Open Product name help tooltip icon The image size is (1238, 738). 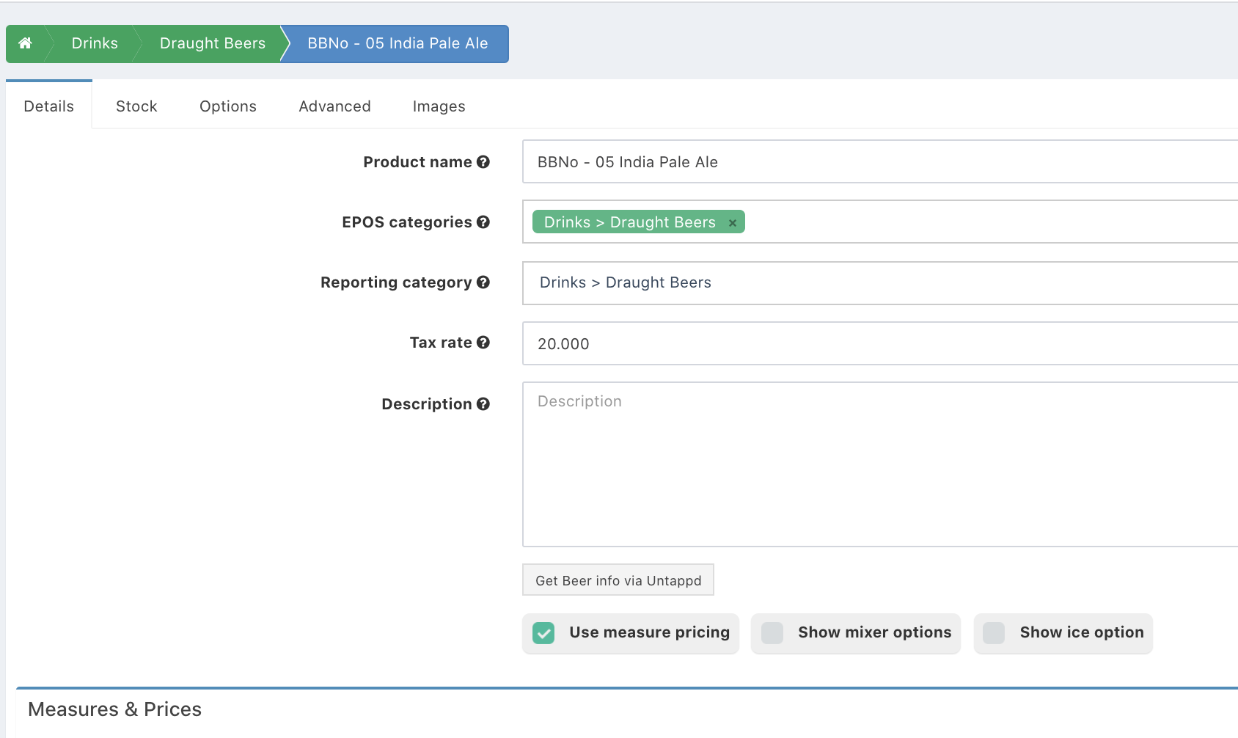coord(483,162)
